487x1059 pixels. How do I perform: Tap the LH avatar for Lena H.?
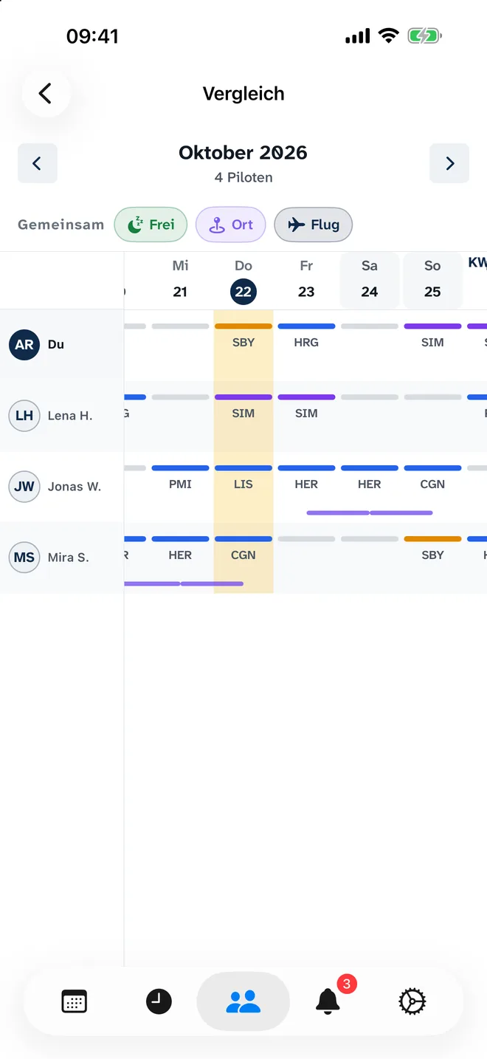tap(24, 416)
